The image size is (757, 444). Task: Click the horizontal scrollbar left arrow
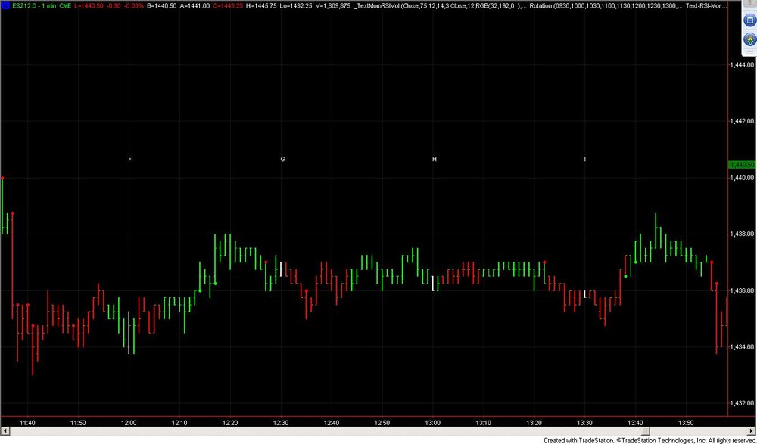[5, 430]
